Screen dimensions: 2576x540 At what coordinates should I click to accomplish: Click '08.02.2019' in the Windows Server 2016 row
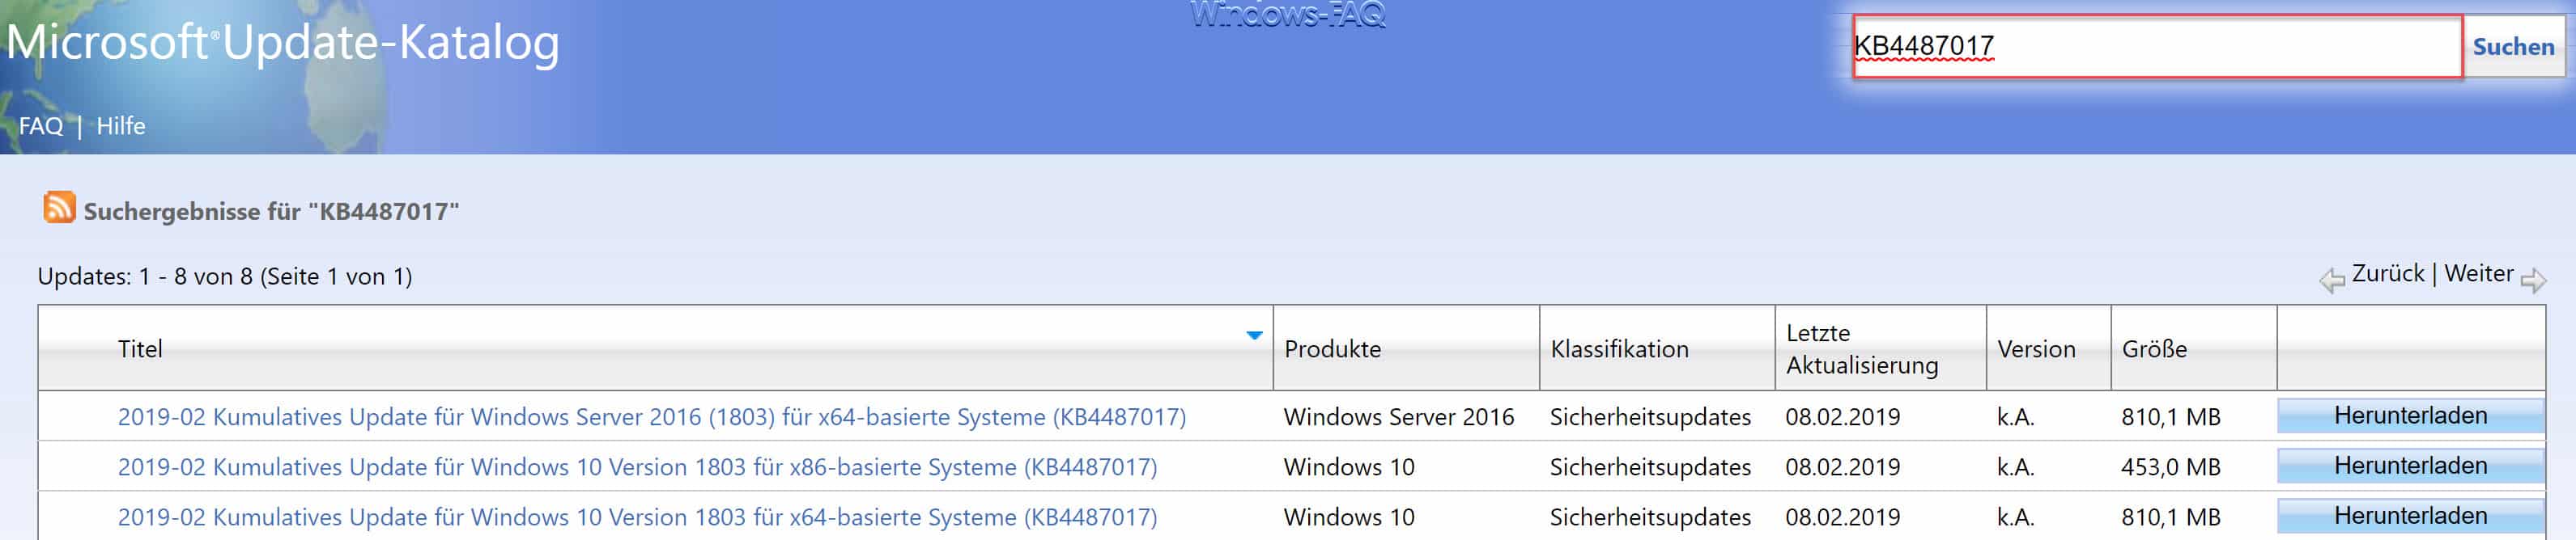1842,416
